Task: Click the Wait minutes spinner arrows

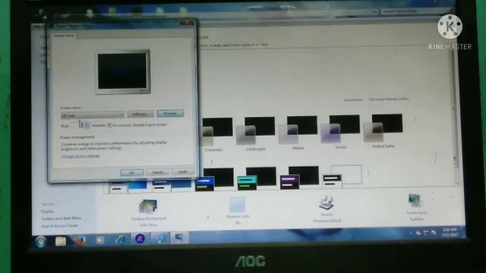Action: [87, 125]
